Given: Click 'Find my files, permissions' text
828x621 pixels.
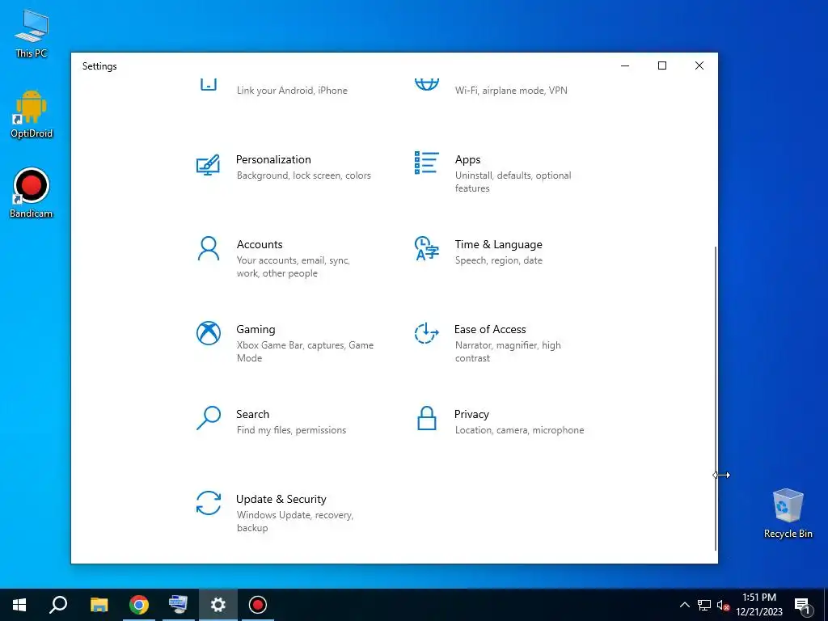Looking at the screenshot, I should pyautogui.click(x=291, y=430).
